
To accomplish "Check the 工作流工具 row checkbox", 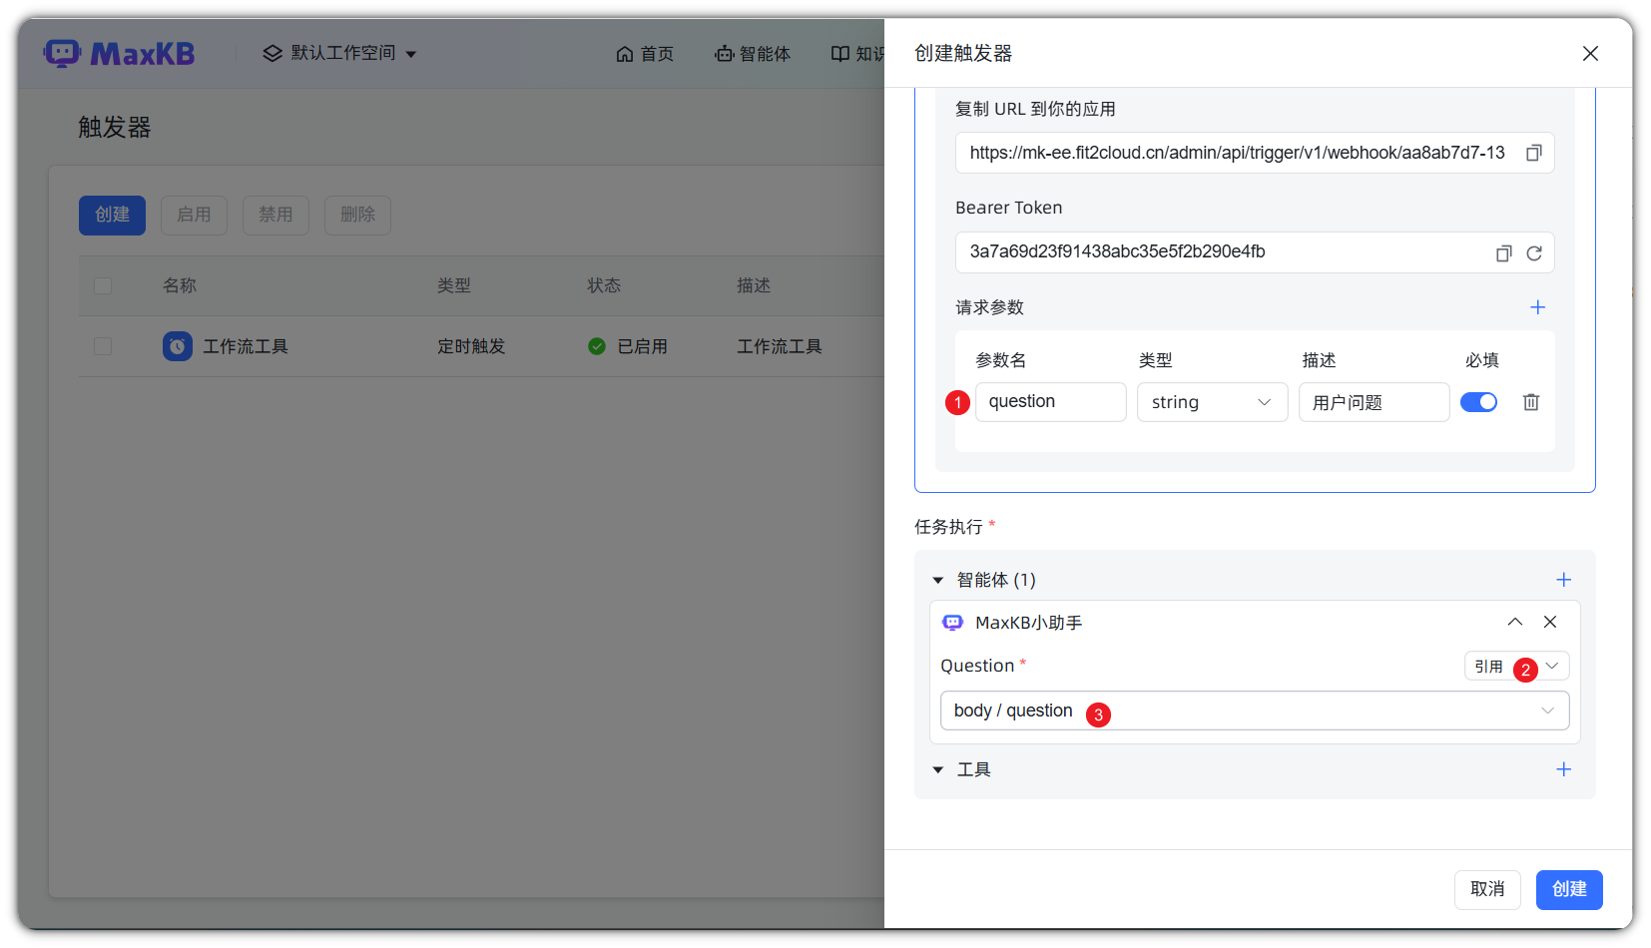I will [x=103, y=346].
